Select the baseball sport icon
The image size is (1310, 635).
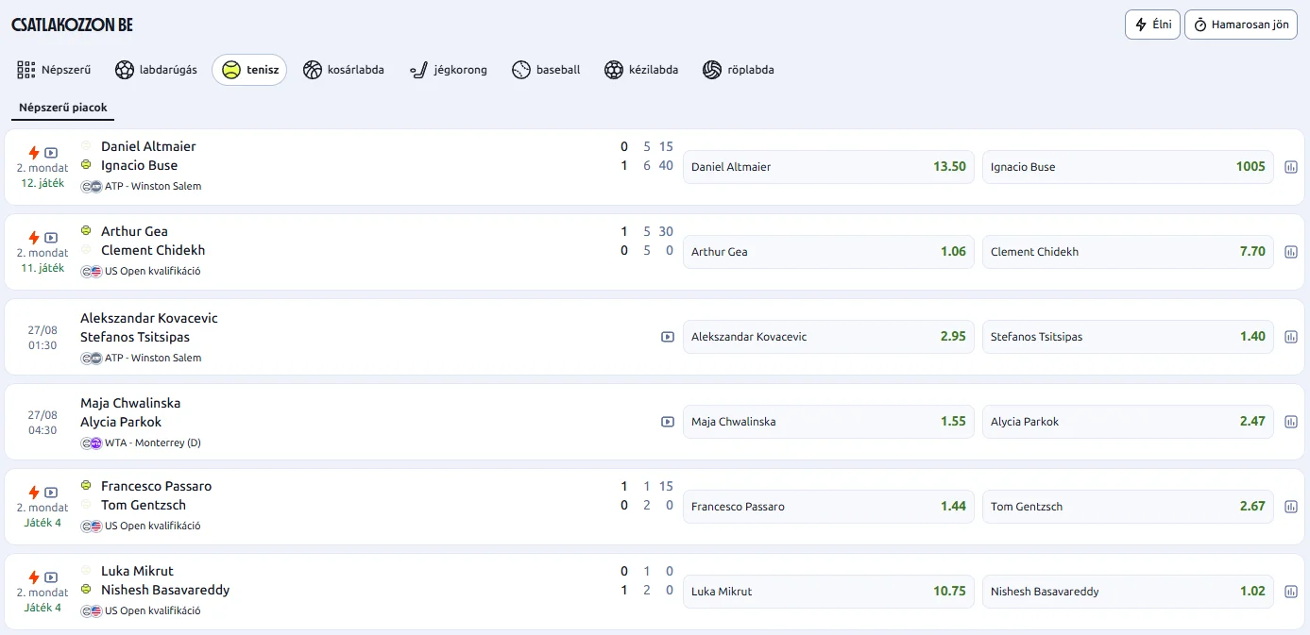click(x=521, y=70)
